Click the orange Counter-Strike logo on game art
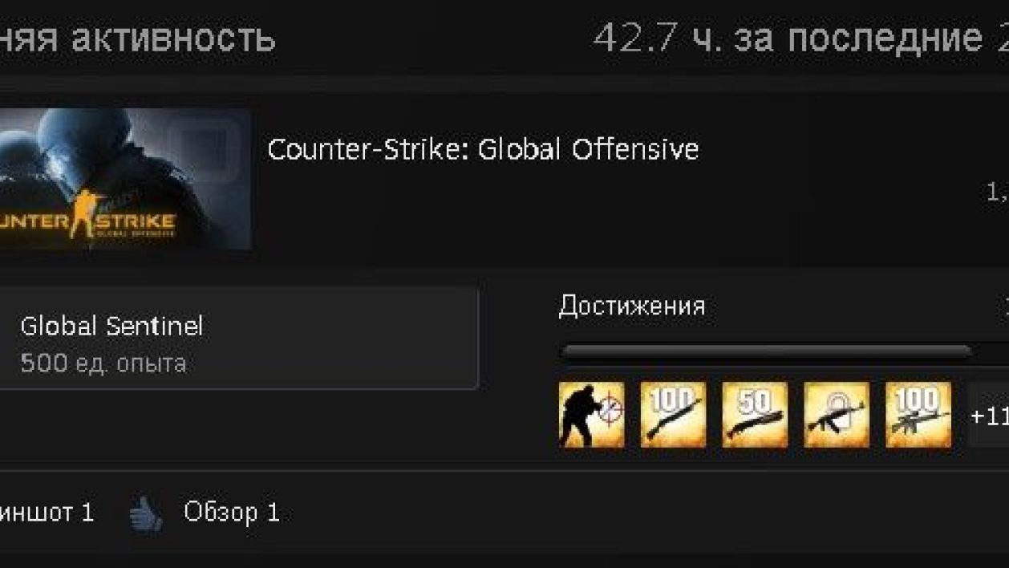The image size is (1009, 568). click(x=87, y=223)
